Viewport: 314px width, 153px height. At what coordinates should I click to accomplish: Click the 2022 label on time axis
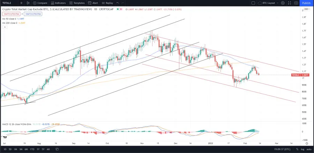[210, 143]
